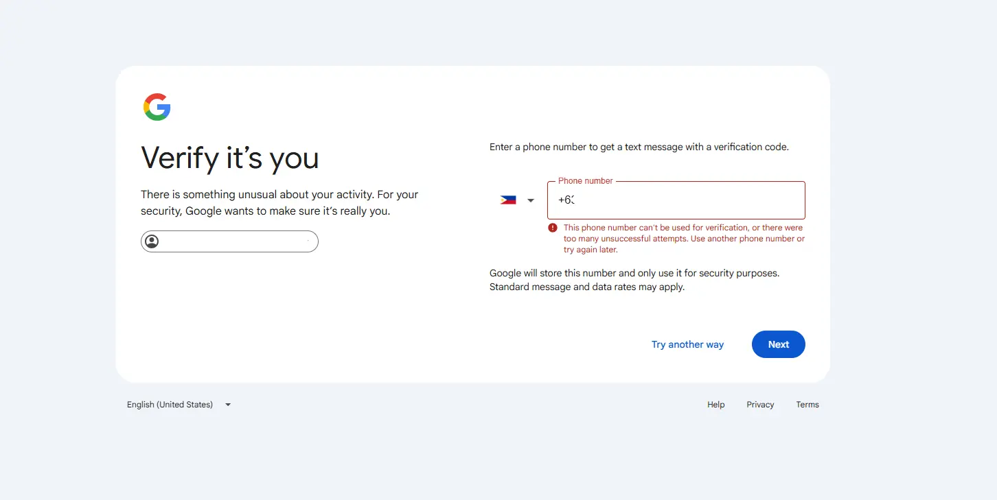Click the red error alert icon
Viewport: 997px width, 500px height.
click(553, 228)
